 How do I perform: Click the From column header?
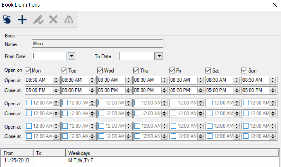(17, 153)
